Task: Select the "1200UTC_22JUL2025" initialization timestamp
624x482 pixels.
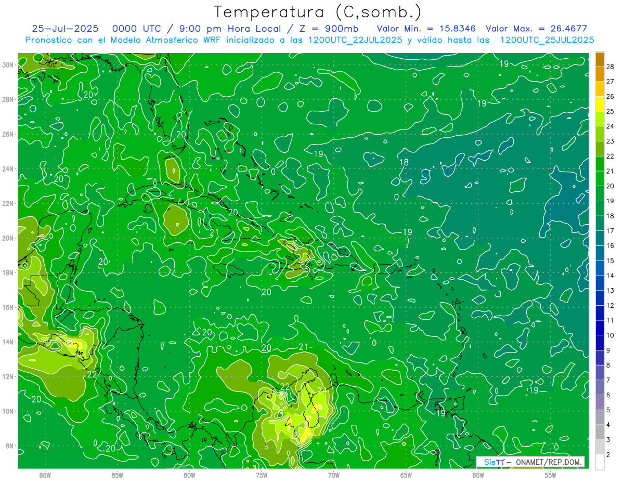Action: [355, 40]
